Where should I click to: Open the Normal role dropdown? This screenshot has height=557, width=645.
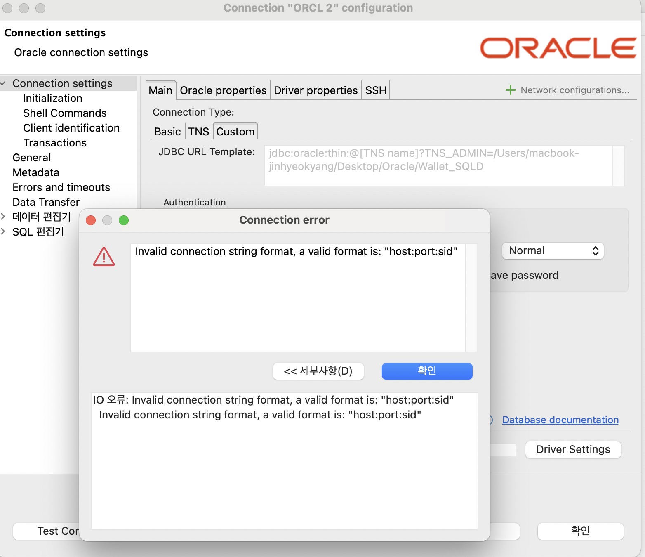553,251
